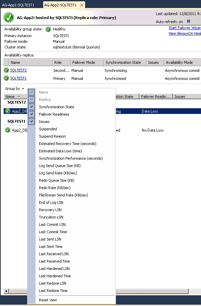Image resolution: width=201 pixels, height=306 pixels.
Task: Add Recovery LSN column
Action: coord(50,210)
